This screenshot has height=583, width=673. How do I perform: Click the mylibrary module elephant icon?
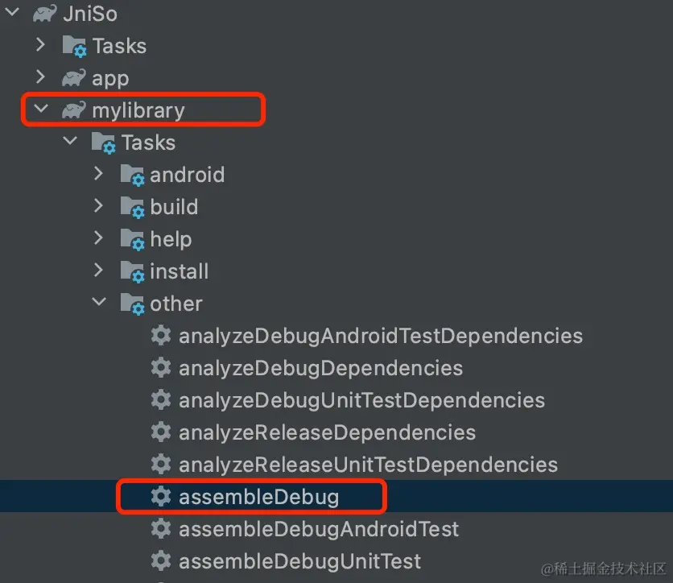tap(73, 110)
